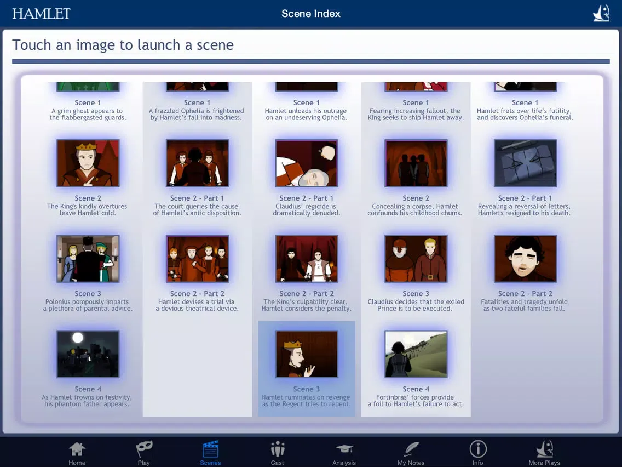Image resolution: width=622 pixels, height=467 pixels.
Task: Click 'A grim ghost appears' description
Action: tap(88, 115)
